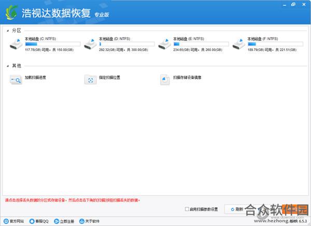311x226 pixels.
Task: Select text 本地磁盘 (F: NTFS)
Action: (x=263, y=39)
